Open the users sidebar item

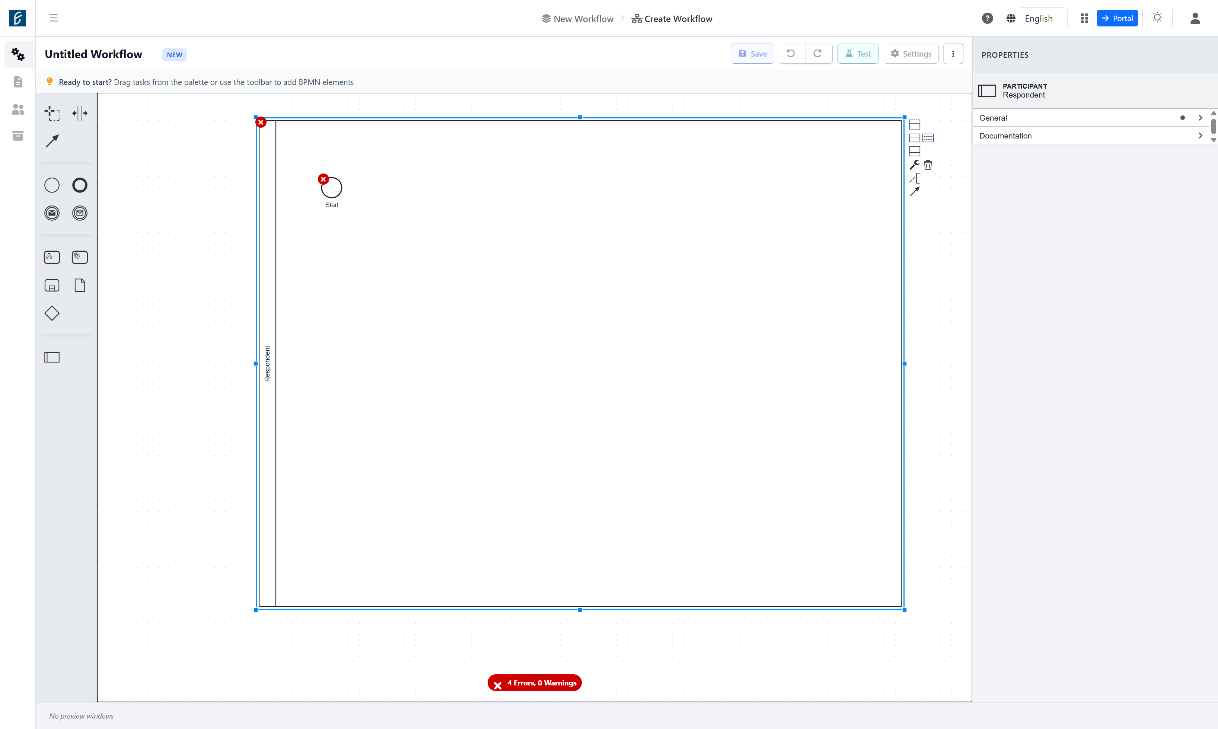click(x=18, y=109)
